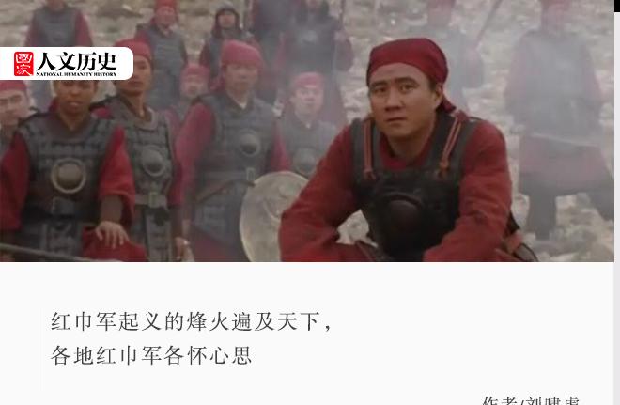Click the round bronze shield in photo
Image resolution: width=620 pixels, height=405 pixels.
(271, 216)
